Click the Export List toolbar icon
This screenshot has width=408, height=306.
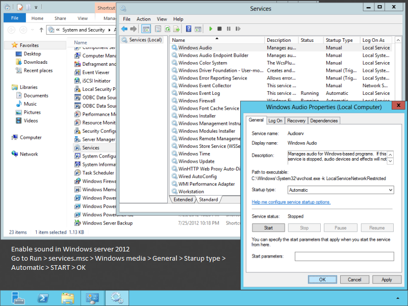(x=176, y=29)
